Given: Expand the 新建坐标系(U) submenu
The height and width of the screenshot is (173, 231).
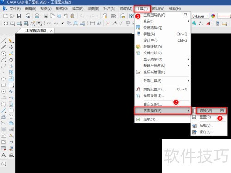Looking at the screenshot, I should point(163,66).
